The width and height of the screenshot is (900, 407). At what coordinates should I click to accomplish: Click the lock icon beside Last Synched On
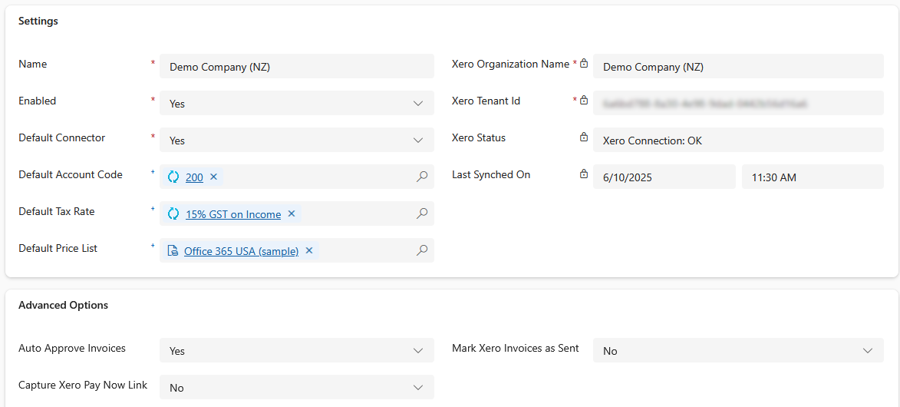point(584,175)
